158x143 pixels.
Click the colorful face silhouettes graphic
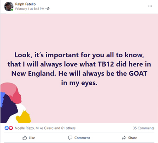pyautogui.click(x=15, y=103)
